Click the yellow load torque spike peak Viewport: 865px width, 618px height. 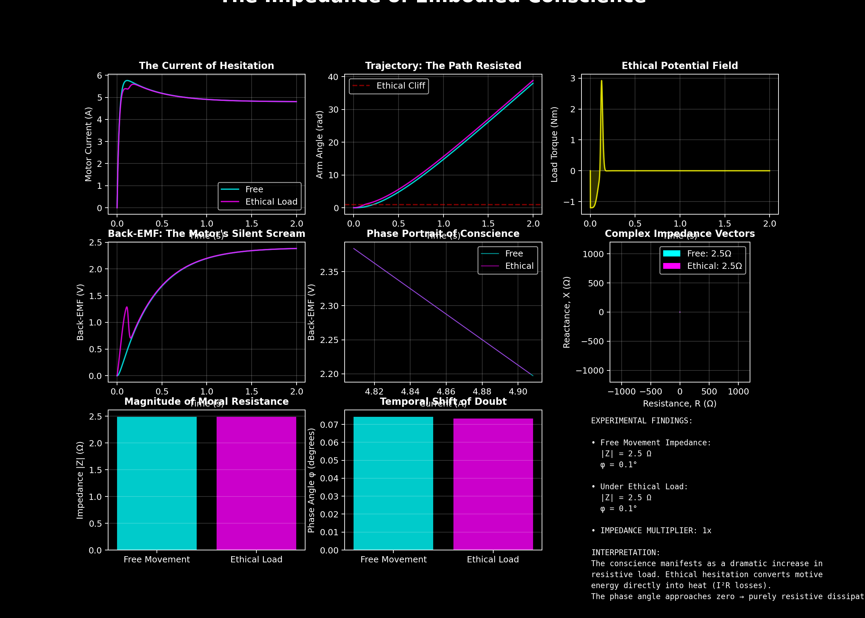pyautogui.click(x=601, y=81)
